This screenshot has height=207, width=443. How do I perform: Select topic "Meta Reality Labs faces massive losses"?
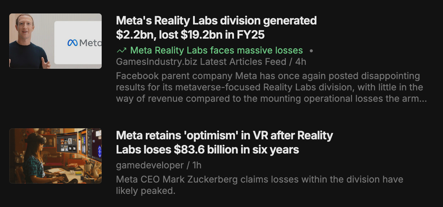[x=217, y=51]
